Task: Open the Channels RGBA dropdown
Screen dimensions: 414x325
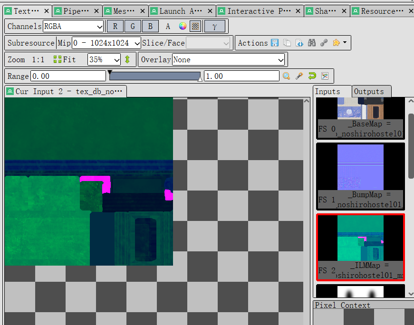Action: coord(73,27)
